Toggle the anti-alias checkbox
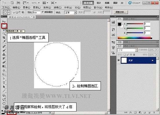Viewport: 160px width, 115px height. point(43,12)
